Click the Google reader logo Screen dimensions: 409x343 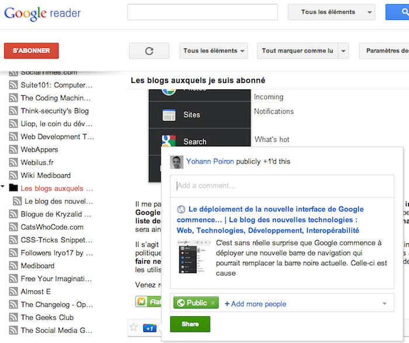click(43, 13)
